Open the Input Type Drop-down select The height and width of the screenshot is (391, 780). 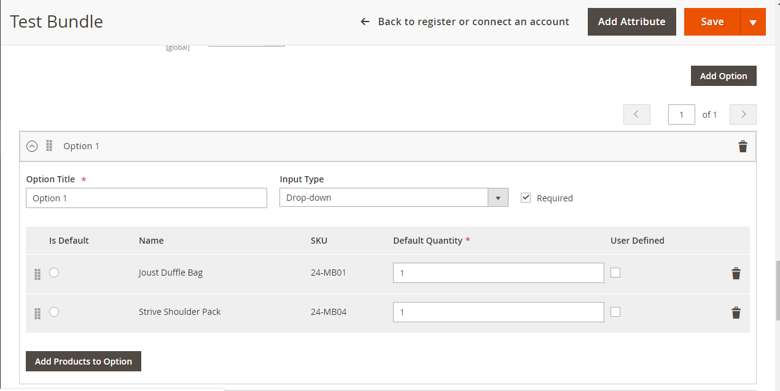(x=394, y=198)
